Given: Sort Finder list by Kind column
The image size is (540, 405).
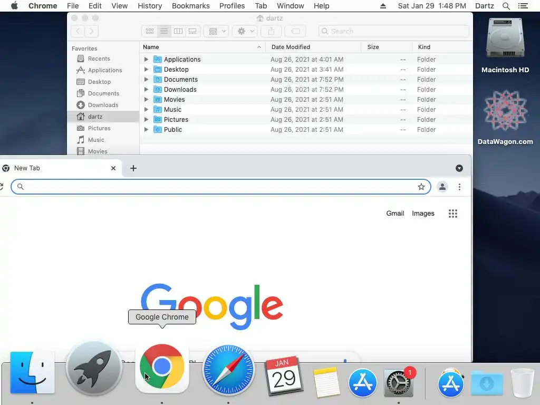Looking at the screenshot, I should tap(442, 47).
